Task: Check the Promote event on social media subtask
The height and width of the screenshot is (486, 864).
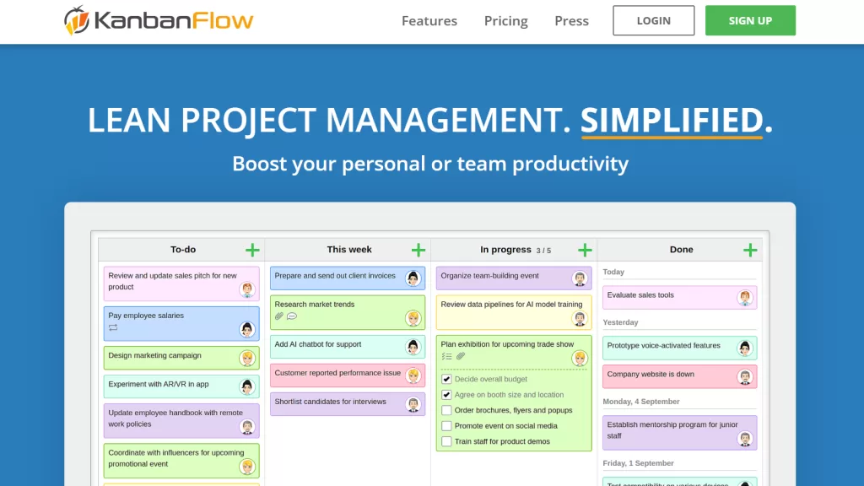Action: [445, 425]
